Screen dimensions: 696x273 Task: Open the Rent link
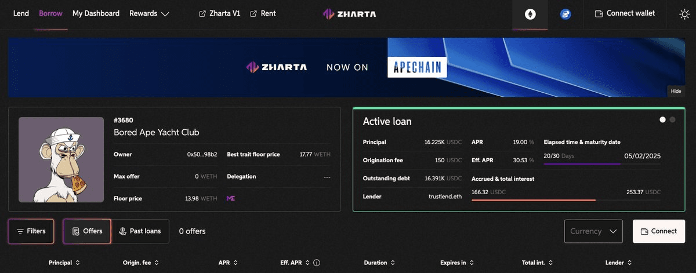[x=263, y=13]
